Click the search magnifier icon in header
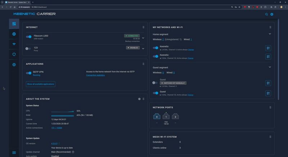 (x=267, y=14)
